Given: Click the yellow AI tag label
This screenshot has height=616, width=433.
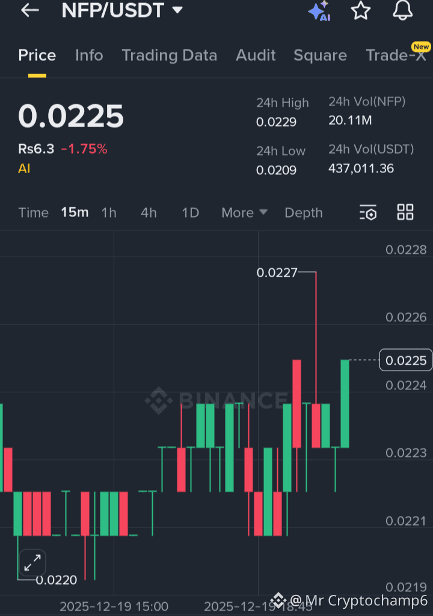Looking at the screenshot, I should 24,169.
